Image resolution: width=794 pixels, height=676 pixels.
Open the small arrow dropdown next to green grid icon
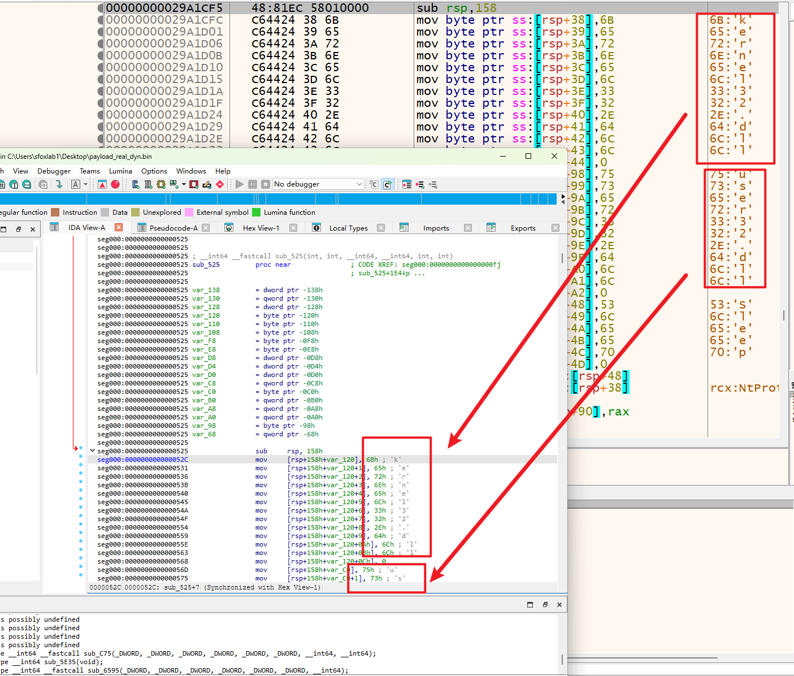point(184,184)
